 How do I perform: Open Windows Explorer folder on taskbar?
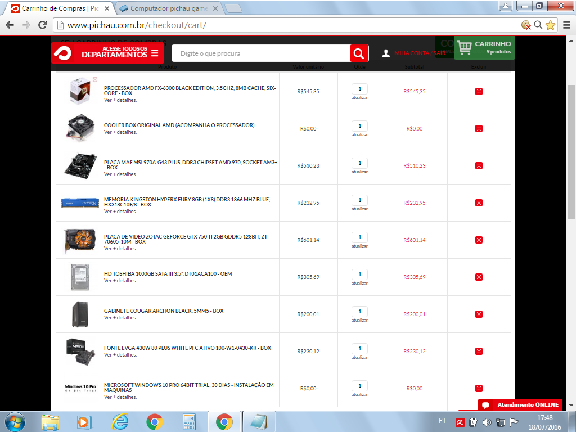click(50, 422)
